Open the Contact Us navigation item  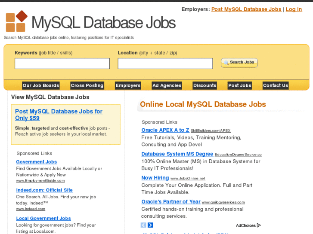click(x=276, y=85)
